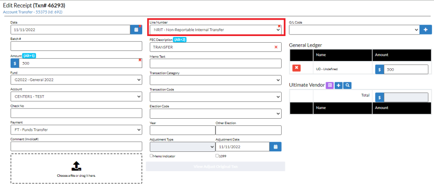Click the Memo Text input field
The image size is (434, 185).
(216, 63)
